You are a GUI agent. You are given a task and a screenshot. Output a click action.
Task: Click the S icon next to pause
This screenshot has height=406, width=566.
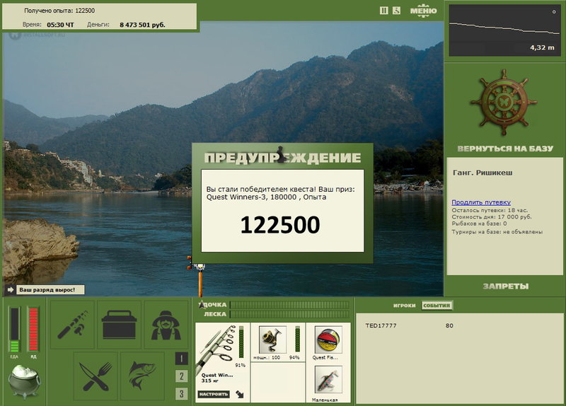point(396,11)
